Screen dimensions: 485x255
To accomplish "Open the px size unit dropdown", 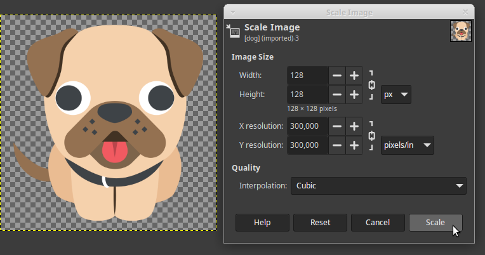I will click(x=396, y=95).
